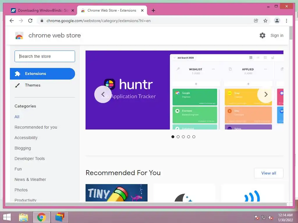Choose the Accessibility category
Screen dimensions: 298x223
pyautogui.click(x=26, y=138)
